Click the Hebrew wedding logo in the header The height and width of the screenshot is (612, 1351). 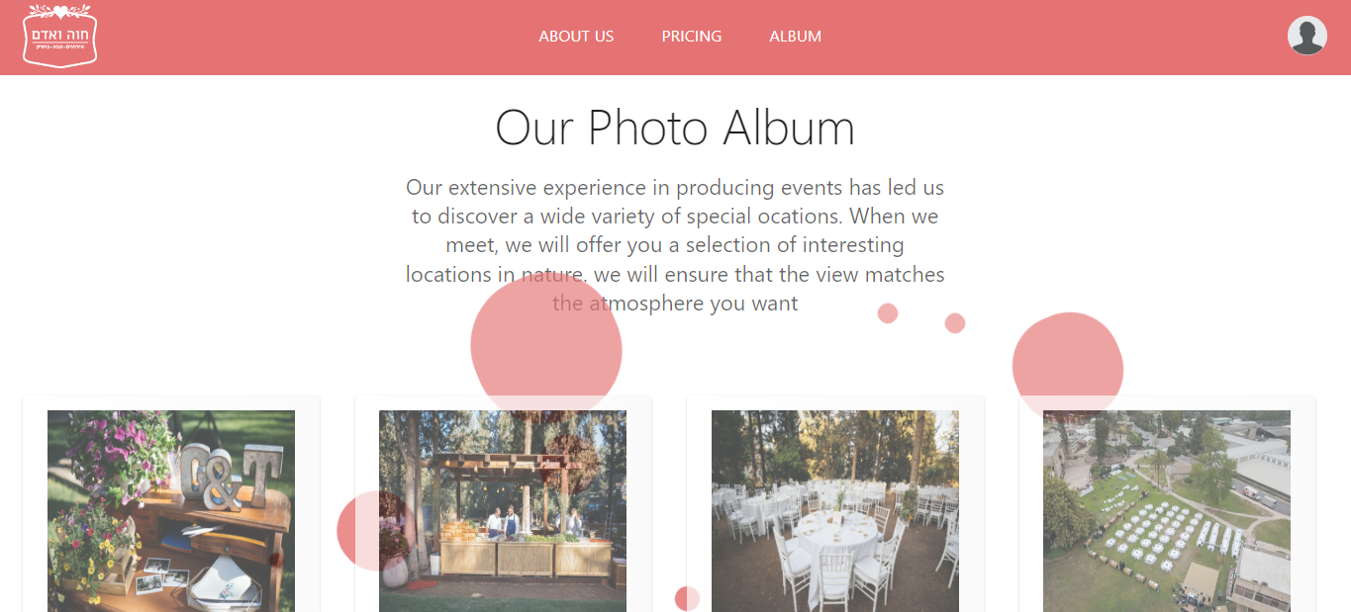(59, 36)
